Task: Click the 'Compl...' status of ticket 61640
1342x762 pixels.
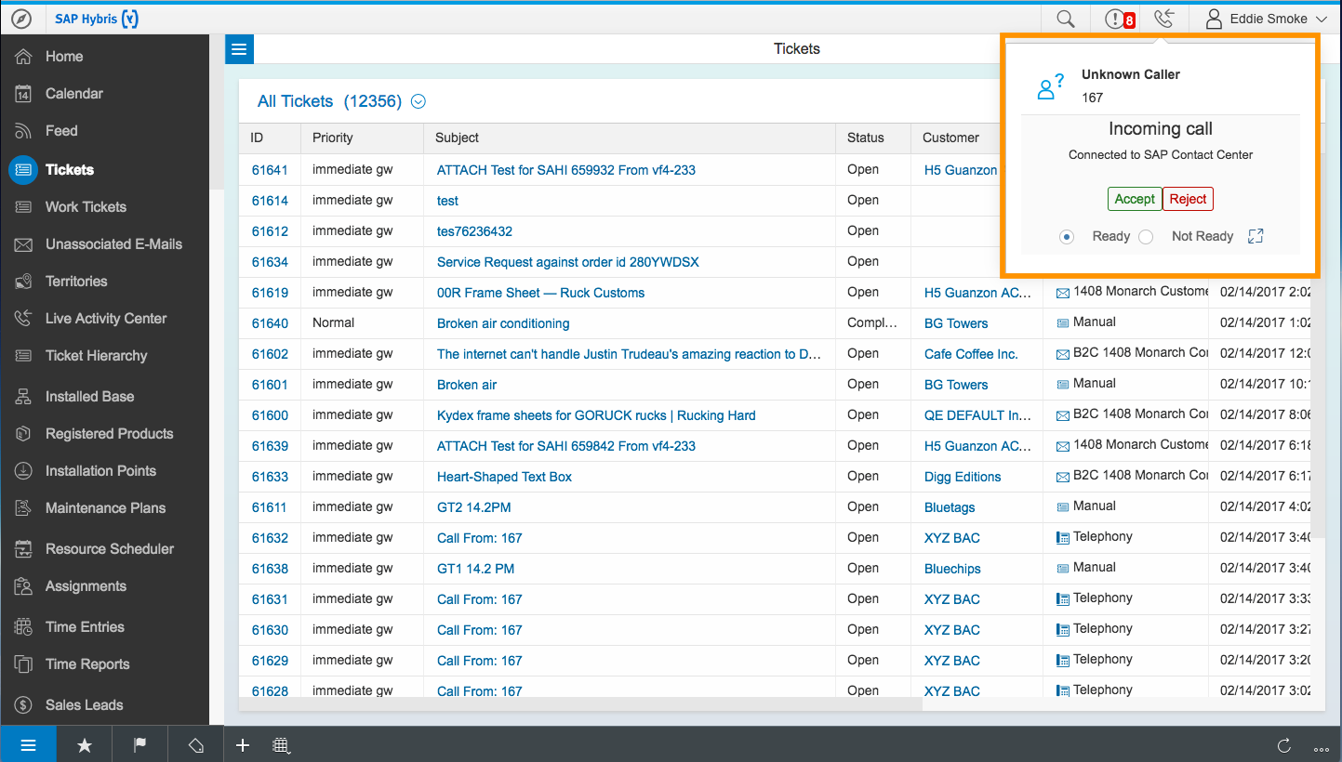Action: click(872, 323)
